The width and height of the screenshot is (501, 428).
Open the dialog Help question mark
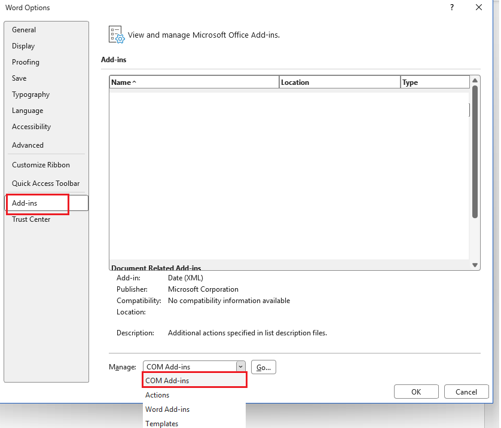(452, 7)
